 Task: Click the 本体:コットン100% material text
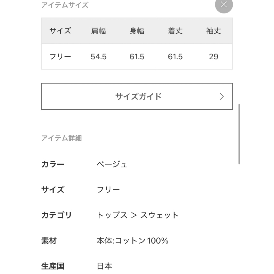(x=132, y=241)
